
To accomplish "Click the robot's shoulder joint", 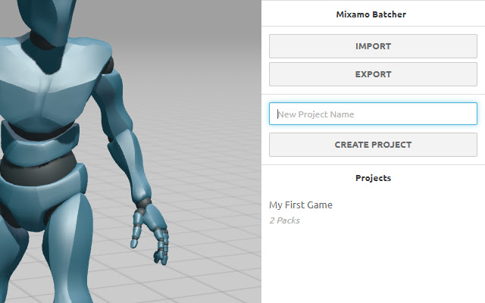I will pos(107,66).
